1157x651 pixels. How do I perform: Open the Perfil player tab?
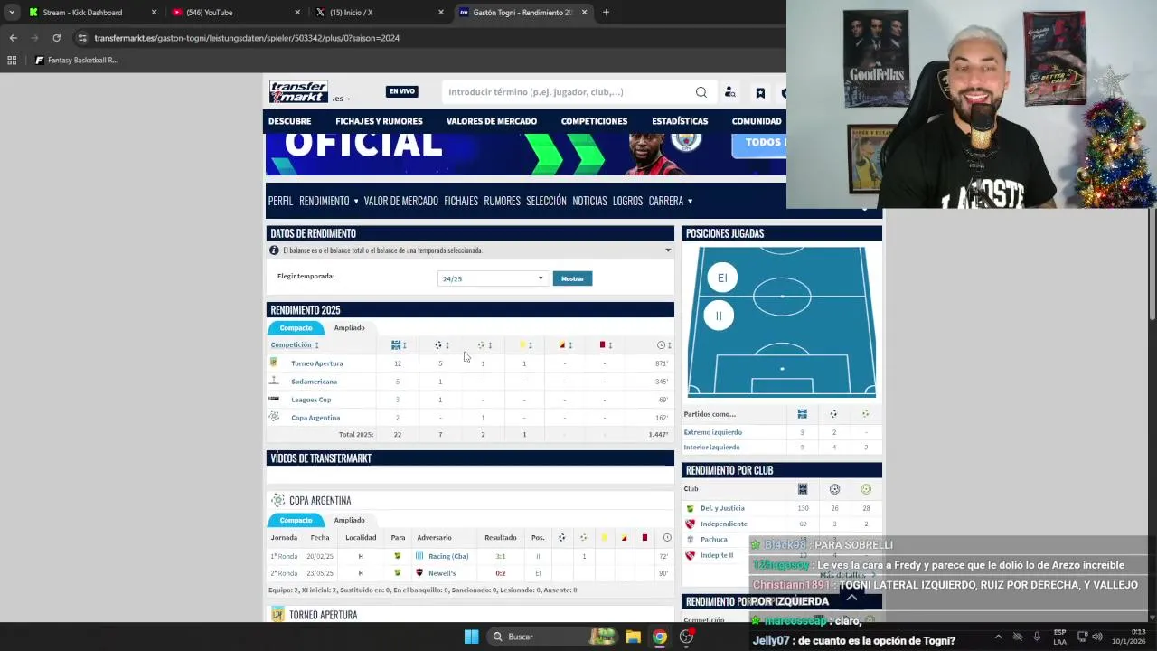click(x=280, y=201)
